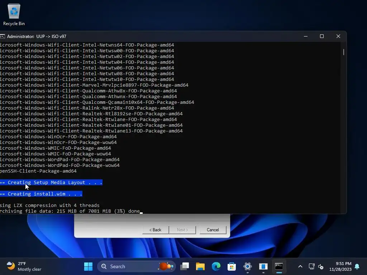The width and height of the screenshot is (367, 275).
Task: Click the 'LZX compression with 4 threads' line
Action: pos(49,205)
